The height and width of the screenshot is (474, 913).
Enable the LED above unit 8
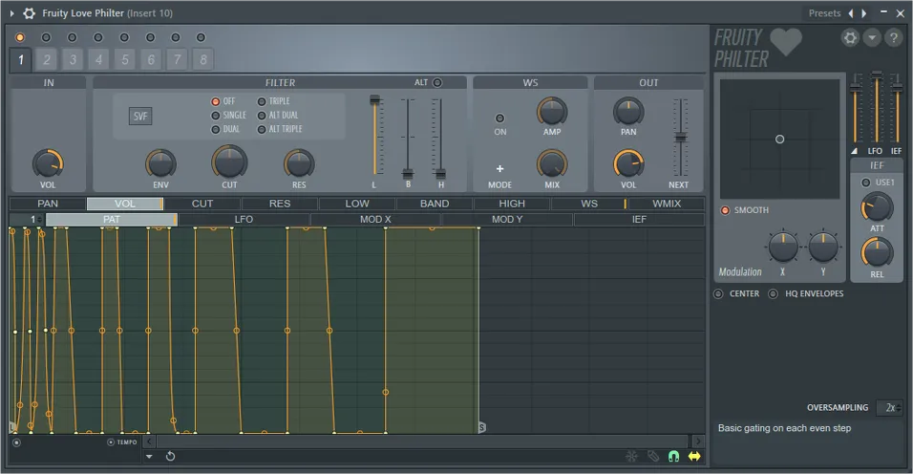pyautogui.click(x=201, y=37)
